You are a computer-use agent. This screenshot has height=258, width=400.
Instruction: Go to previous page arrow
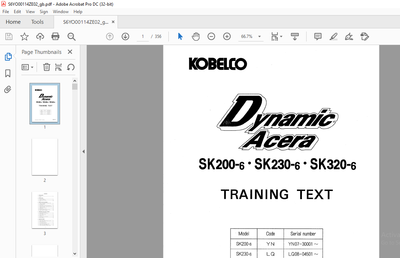110,37
